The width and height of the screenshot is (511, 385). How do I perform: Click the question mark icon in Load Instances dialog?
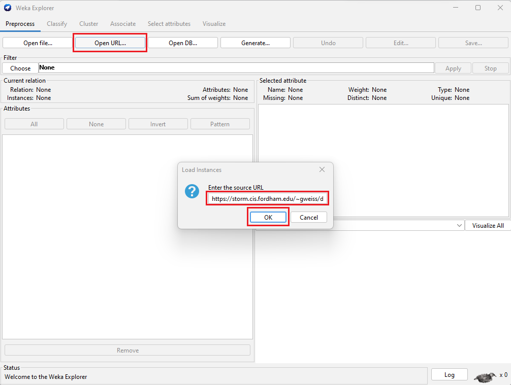(x=192, y=191)
